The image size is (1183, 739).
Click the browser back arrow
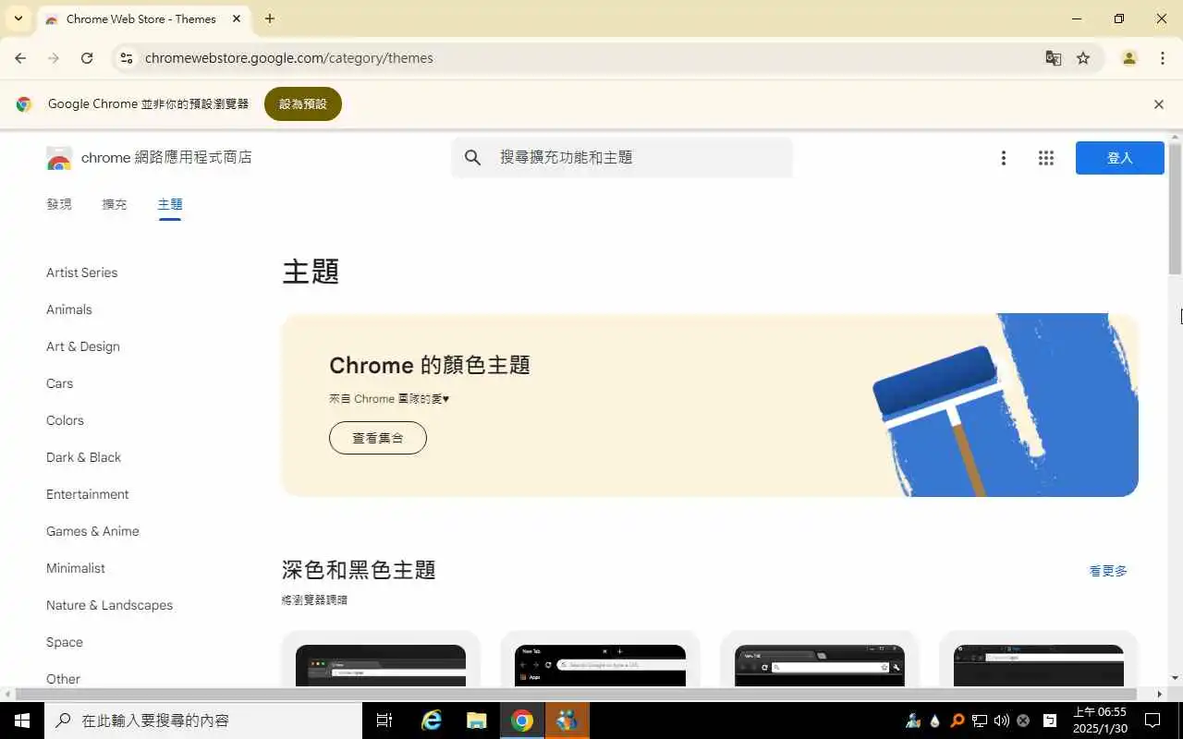click(x=20, y=58)
